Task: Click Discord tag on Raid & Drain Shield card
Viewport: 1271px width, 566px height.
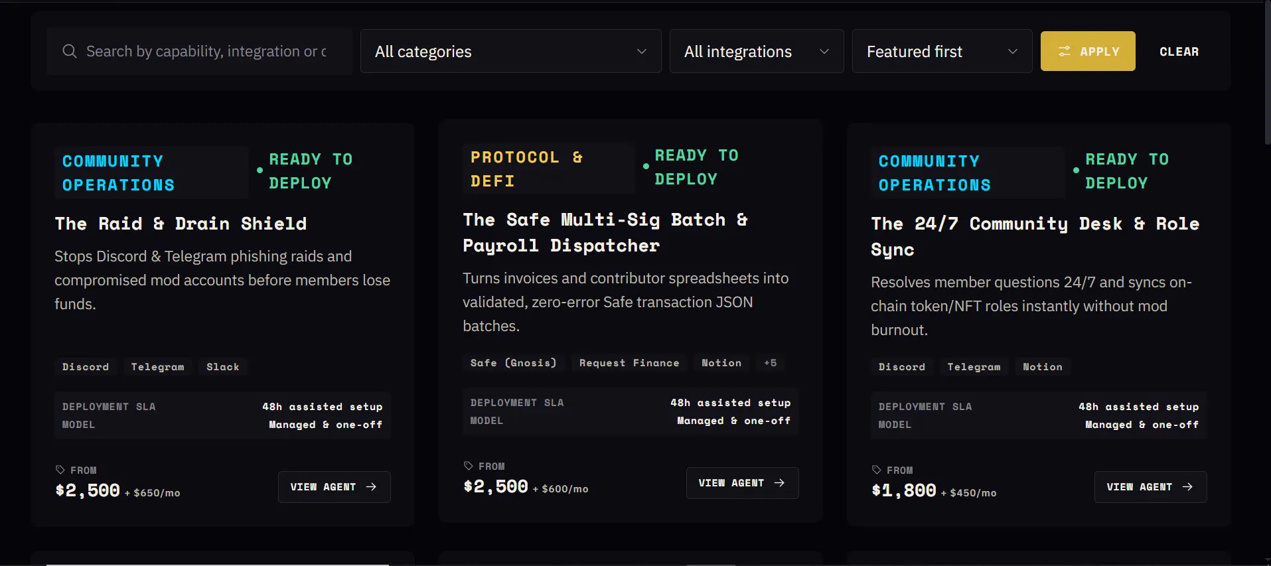Action: [86, 367]
